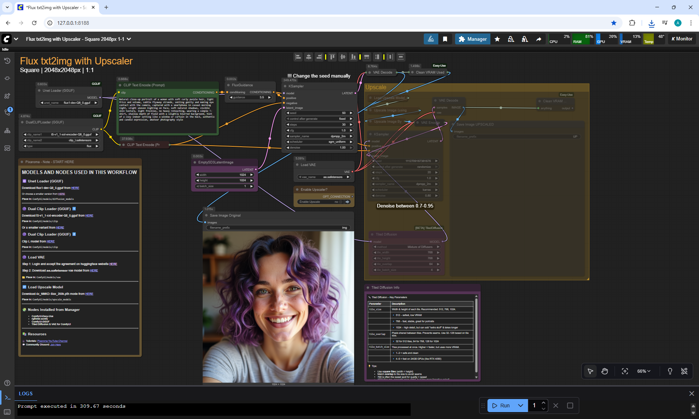Click the share arrow icon in top bar

pos(539,39)
